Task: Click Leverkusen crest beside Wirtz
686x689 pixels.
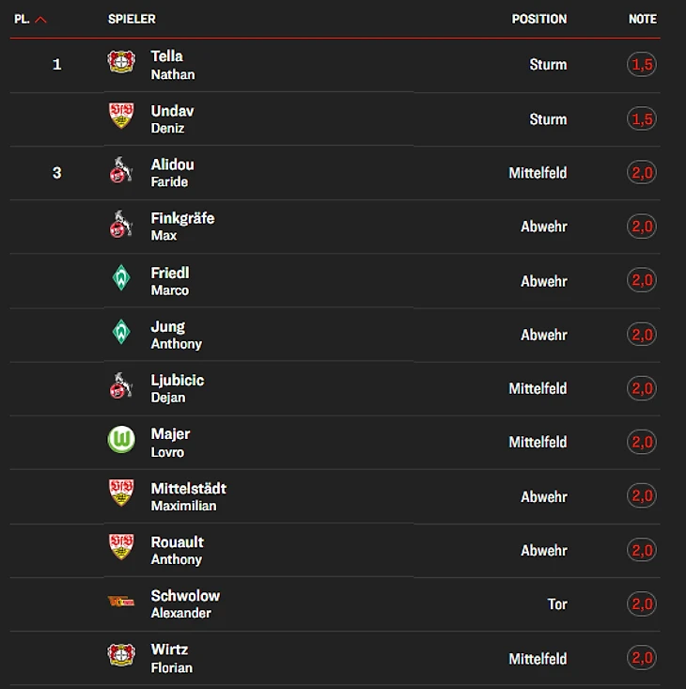Action: coord(121,656)
